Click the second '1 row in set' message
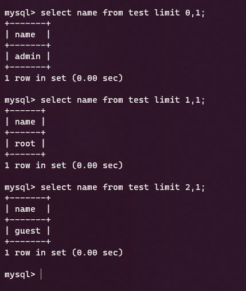This screenshot has width=246, height=291. point(64,165)
